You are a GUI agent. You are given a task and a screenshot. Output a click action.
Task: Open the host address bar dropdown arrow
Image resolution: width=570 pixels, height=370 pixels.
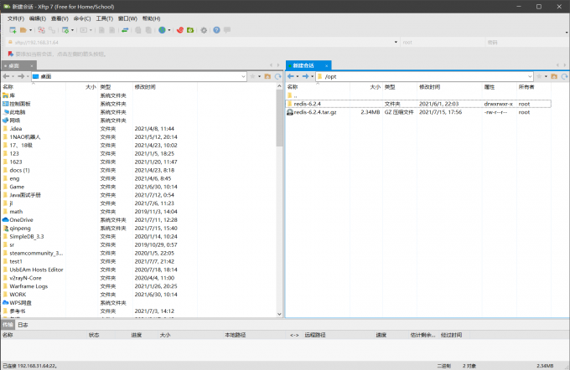click(396, 43)
